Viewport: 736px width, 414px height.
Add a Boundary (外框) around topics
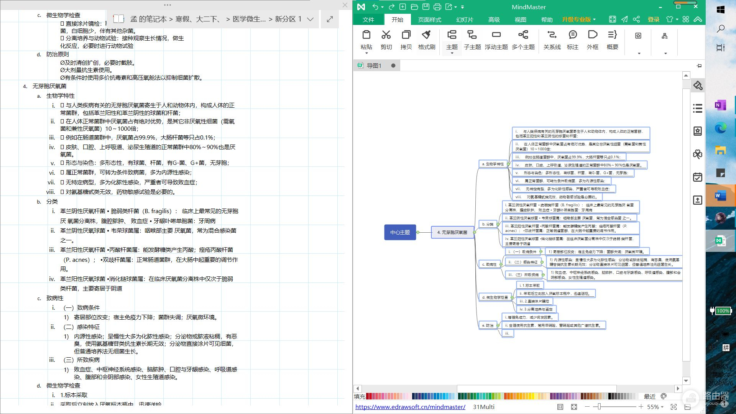(592, 35)
